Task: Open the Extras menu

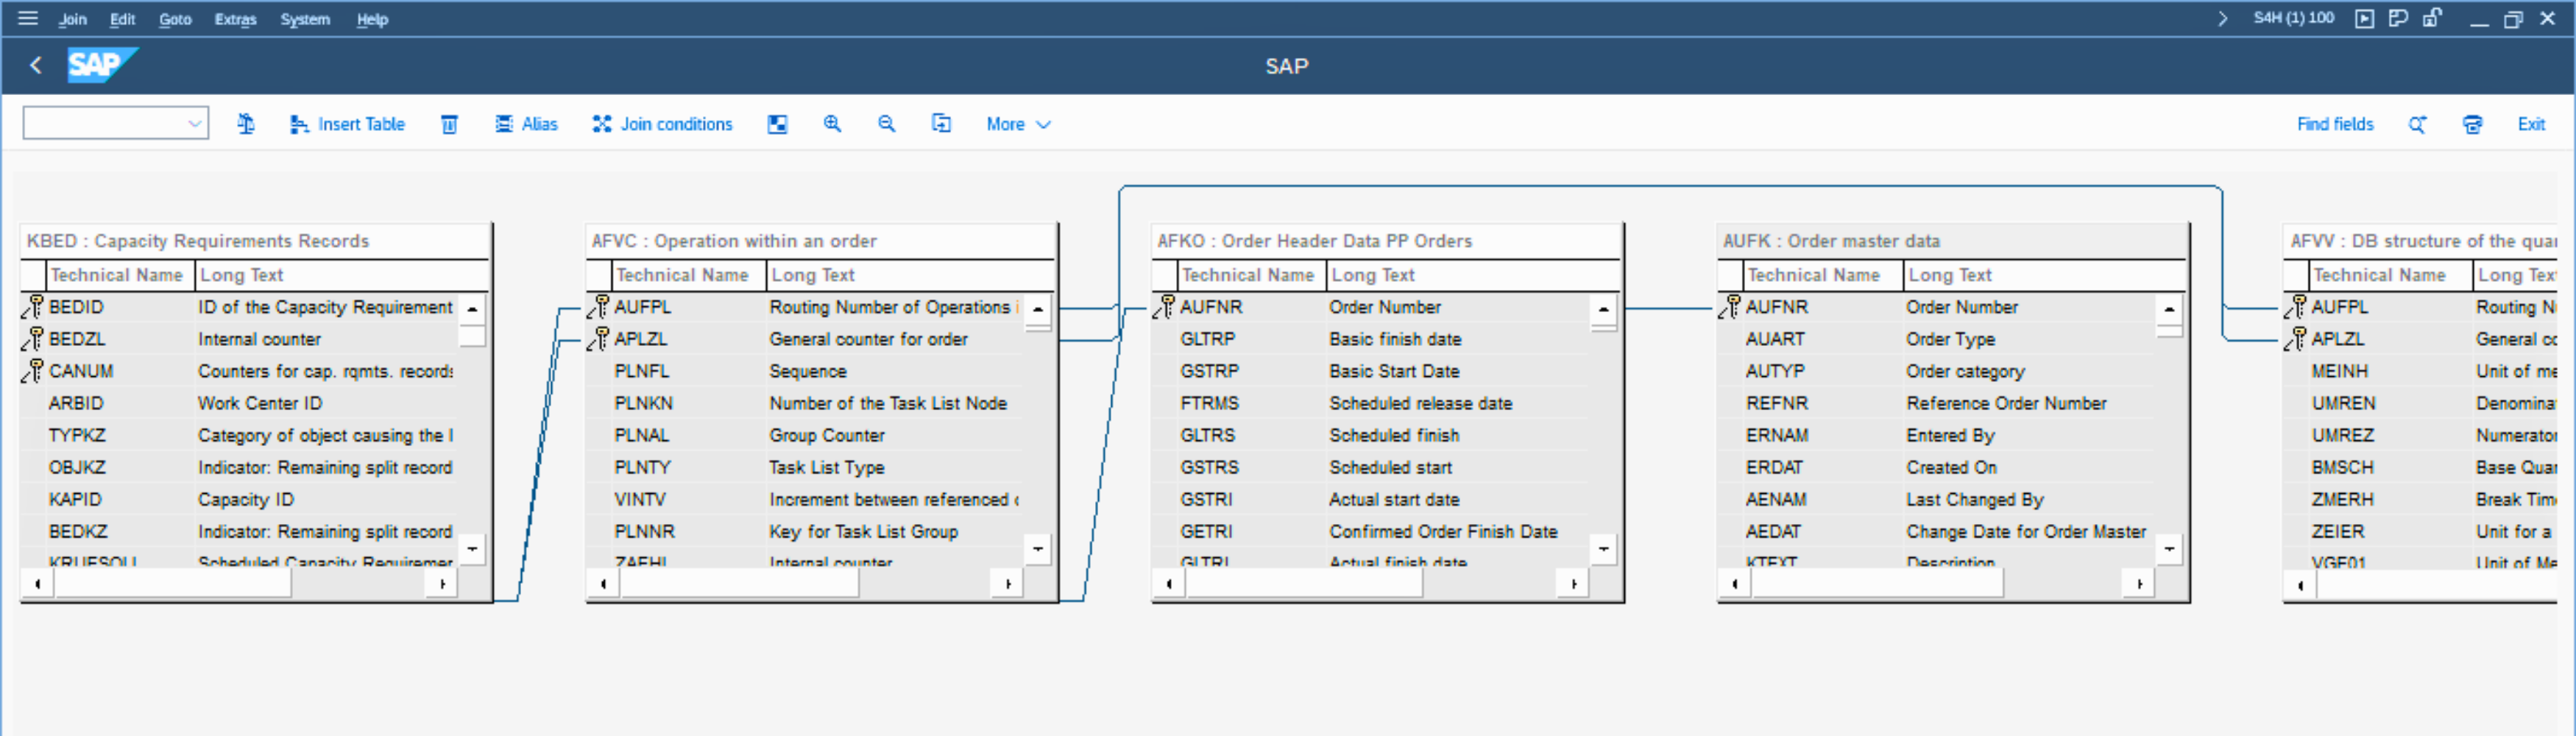Action: tap(235, 19)
